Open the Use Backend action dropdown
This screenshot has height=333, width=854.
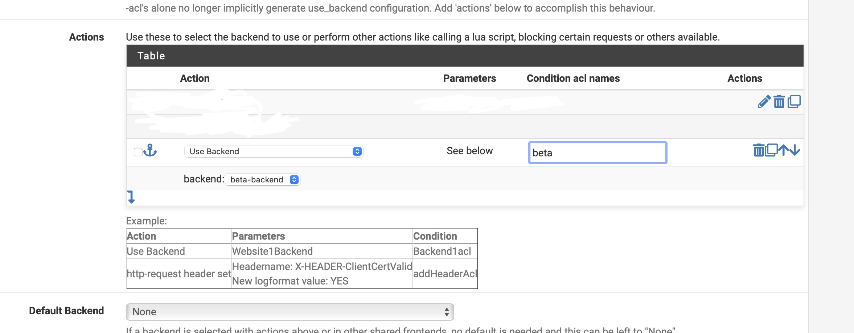[x=274, y=151]
